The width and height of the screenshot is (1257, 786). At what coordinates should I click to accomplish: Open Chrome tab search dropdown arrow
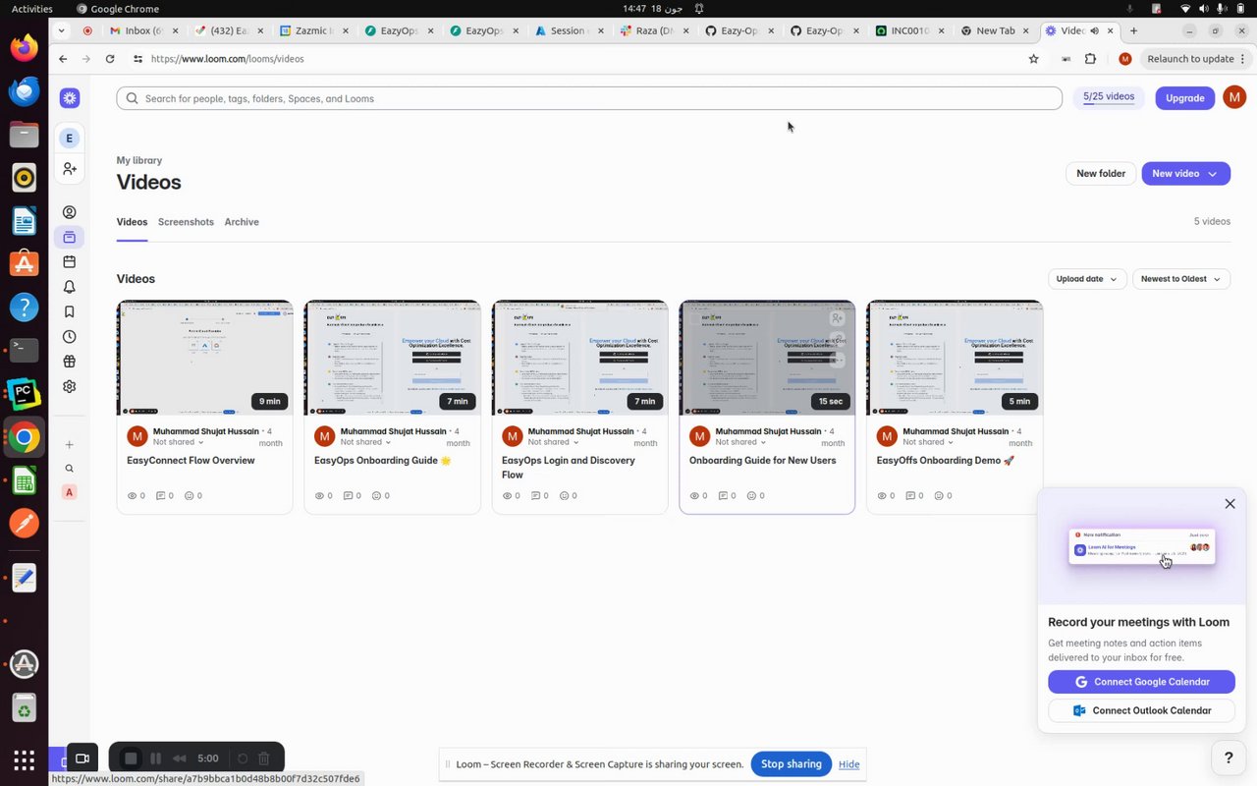[62, 30]
